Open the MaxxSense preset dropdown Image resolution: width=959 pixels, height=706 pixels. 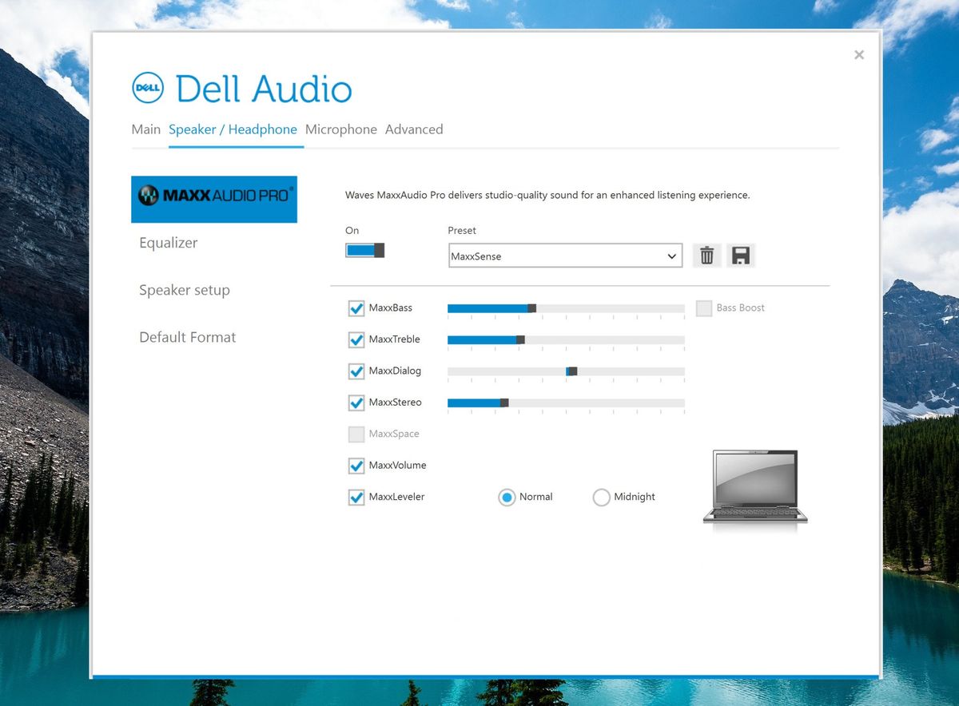click(x=565, y=256)
